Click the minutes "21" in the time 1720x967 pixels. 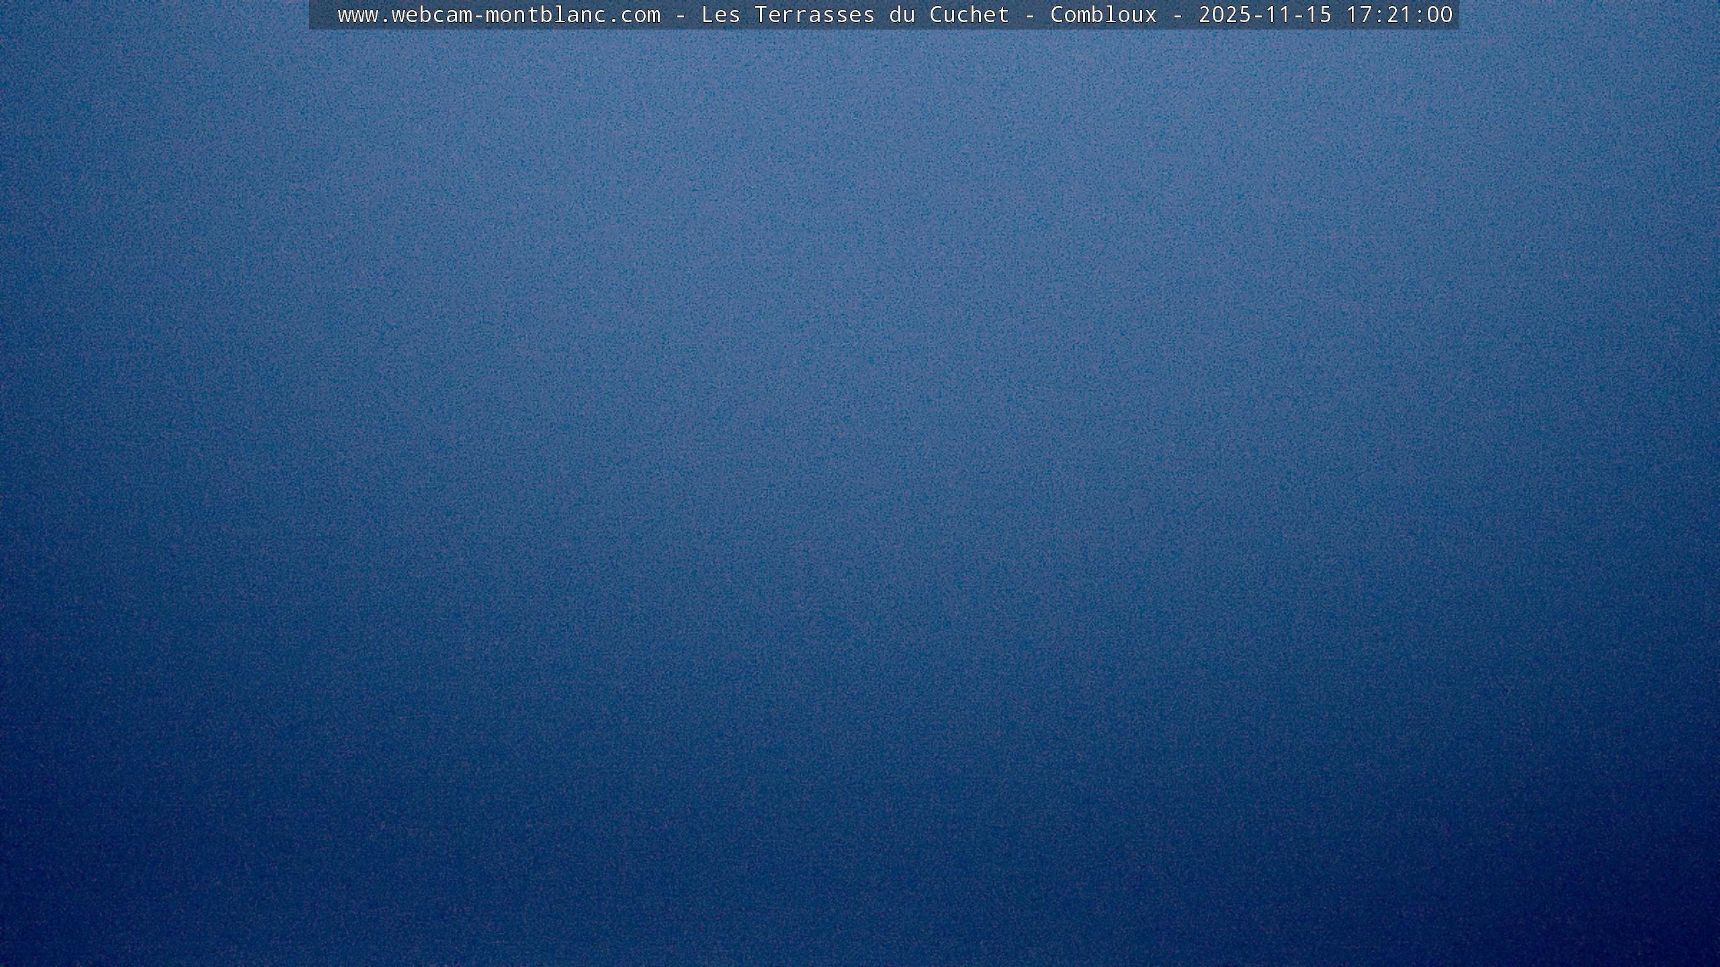click(1399, 15)
